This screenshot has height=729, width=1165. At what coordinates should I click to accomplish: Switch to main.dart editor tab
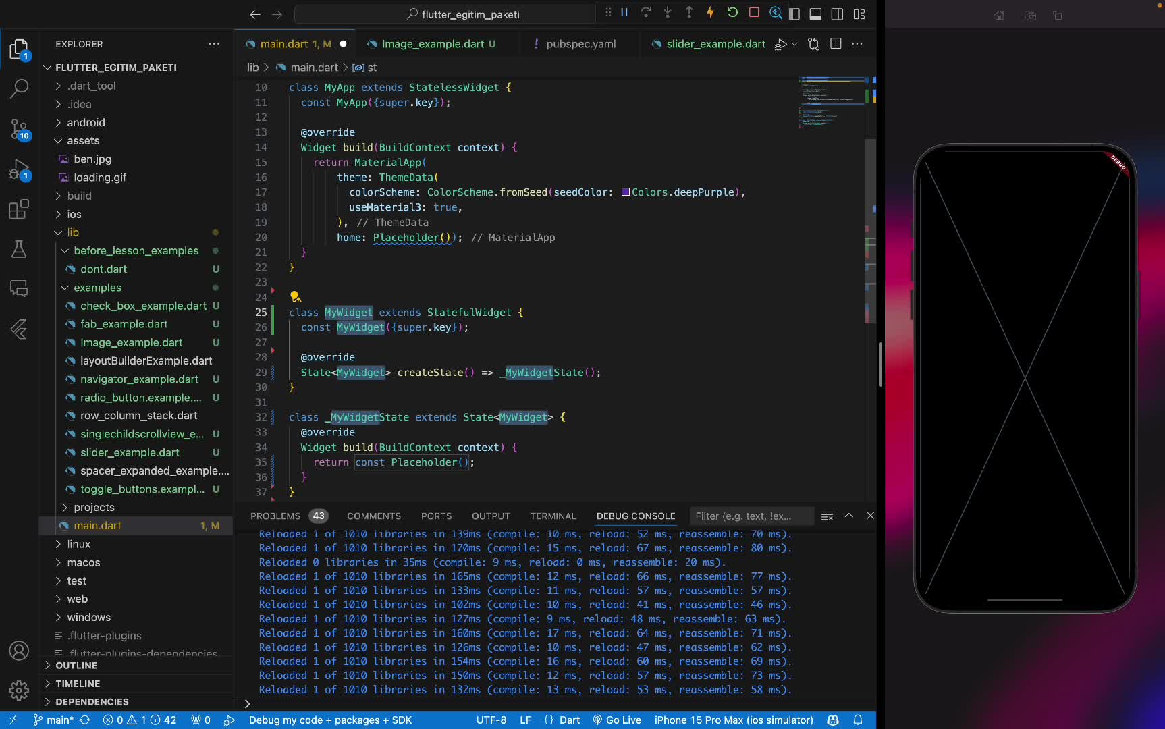click(295, 44)
